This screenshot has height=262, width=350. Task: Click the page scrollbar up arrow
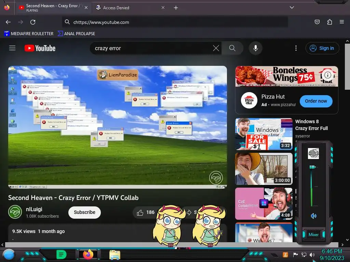click(347, 41)
